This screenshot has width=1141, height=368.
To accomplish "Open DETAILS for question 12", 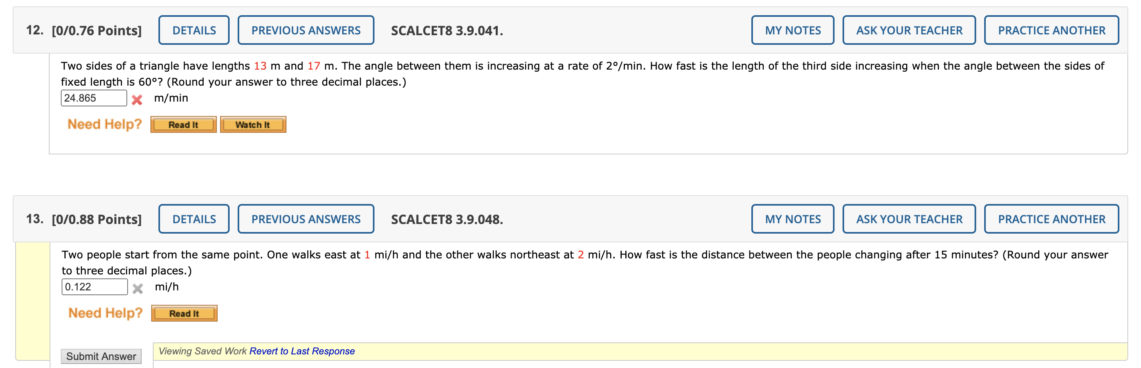I will (x=194, y=30).
